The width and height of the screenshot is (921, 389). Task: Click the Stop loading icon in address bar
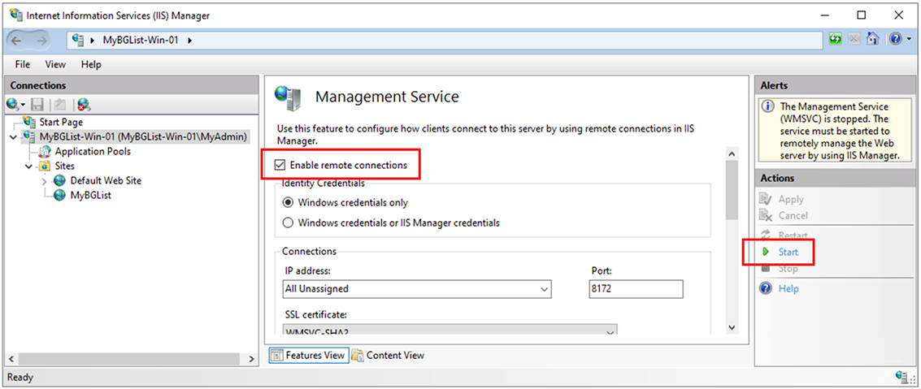point(854,39)
